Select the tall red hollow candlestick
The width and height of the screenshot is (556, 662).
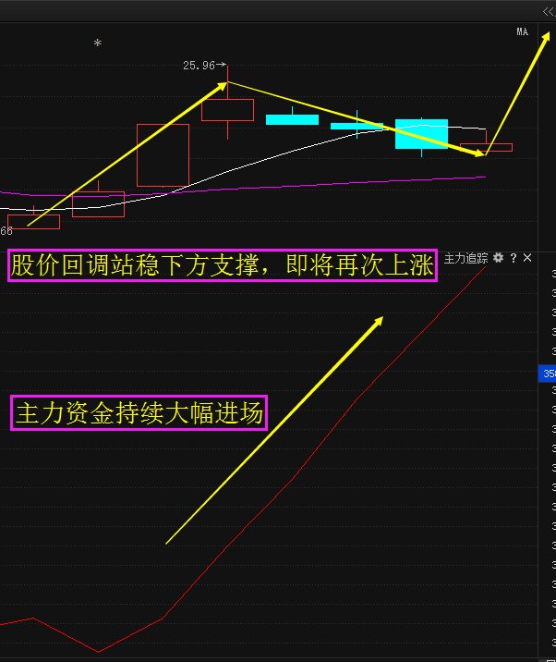click(x=163, y=155)
